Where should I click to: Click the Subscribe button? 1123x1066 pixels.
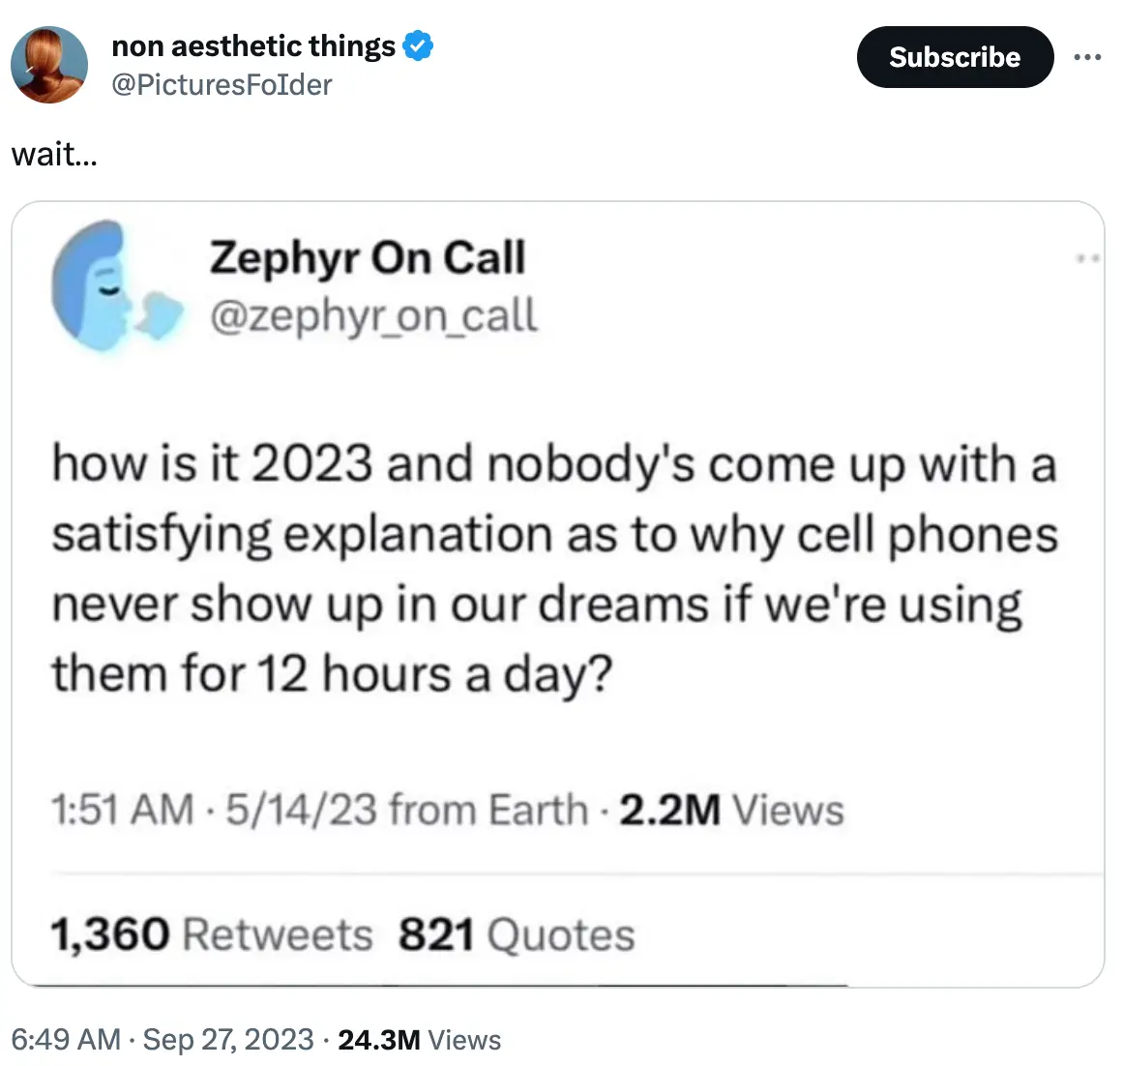tap(955, 57)
